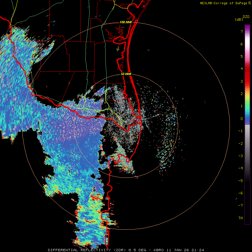The width and height of the screenshot is (252, 252).
Task: Click the KBRO radar site identifier
Action: (x=159, y=250)
